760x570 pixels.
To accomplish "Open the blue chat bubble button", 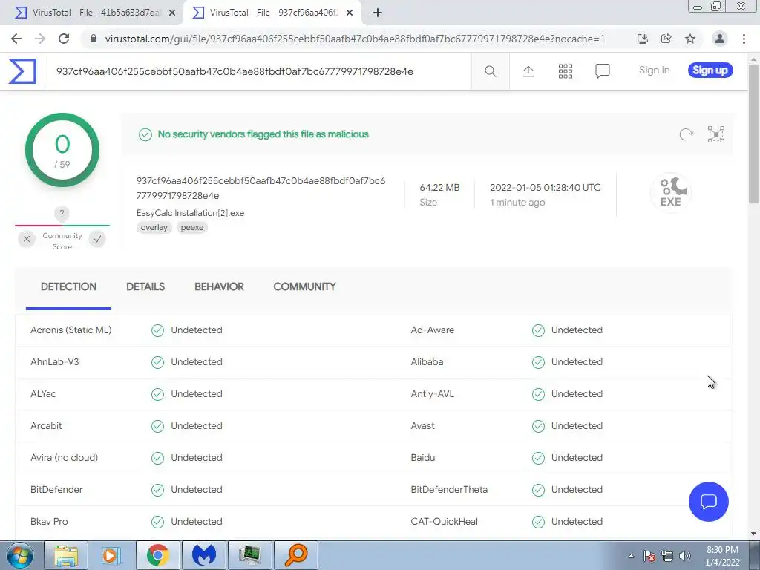I will tap(708, 502).
